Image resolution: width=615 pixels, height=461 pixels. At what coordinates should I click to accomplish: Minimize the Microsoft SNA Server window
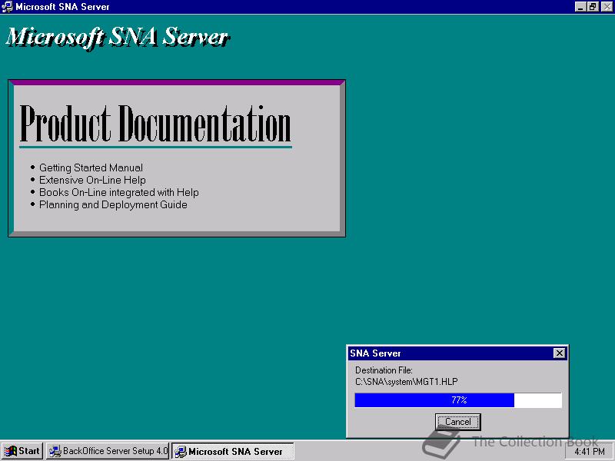(580, 7)
